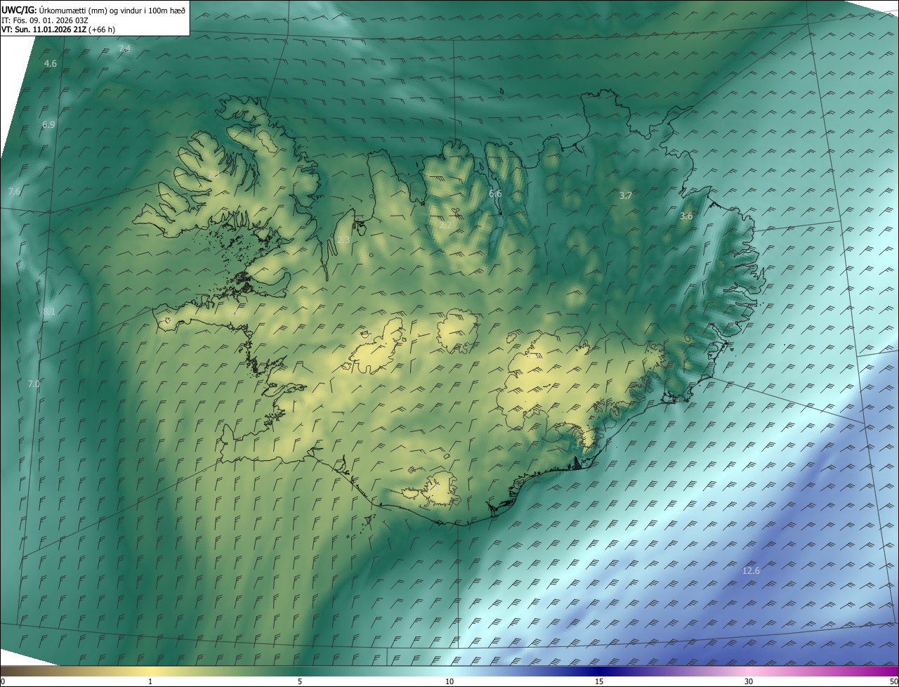Click the 6.6 value label in north Iceland
899x687 pixels.
[495, 193]
